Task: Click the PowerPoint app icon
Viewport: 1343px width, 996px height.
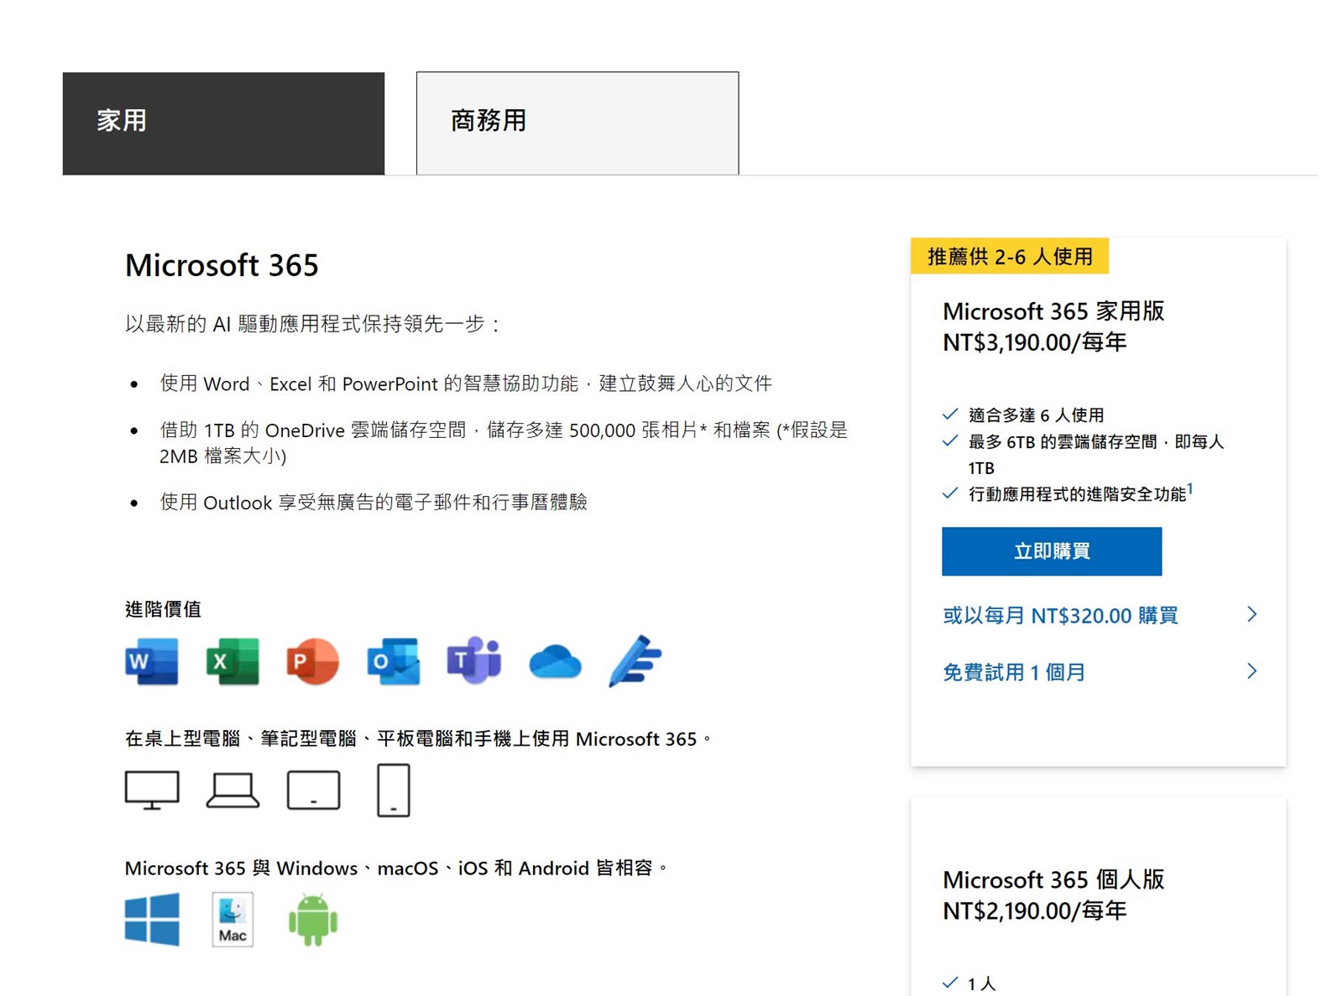Action: pyautogui.click(x=312, y=662)
